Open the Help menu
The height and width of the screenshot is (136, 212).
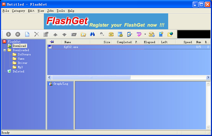[71, 11]
